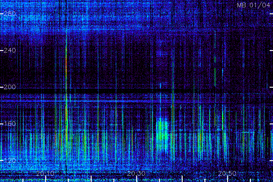
Task: Click the 280 frequency axis label
Action: 10,14
